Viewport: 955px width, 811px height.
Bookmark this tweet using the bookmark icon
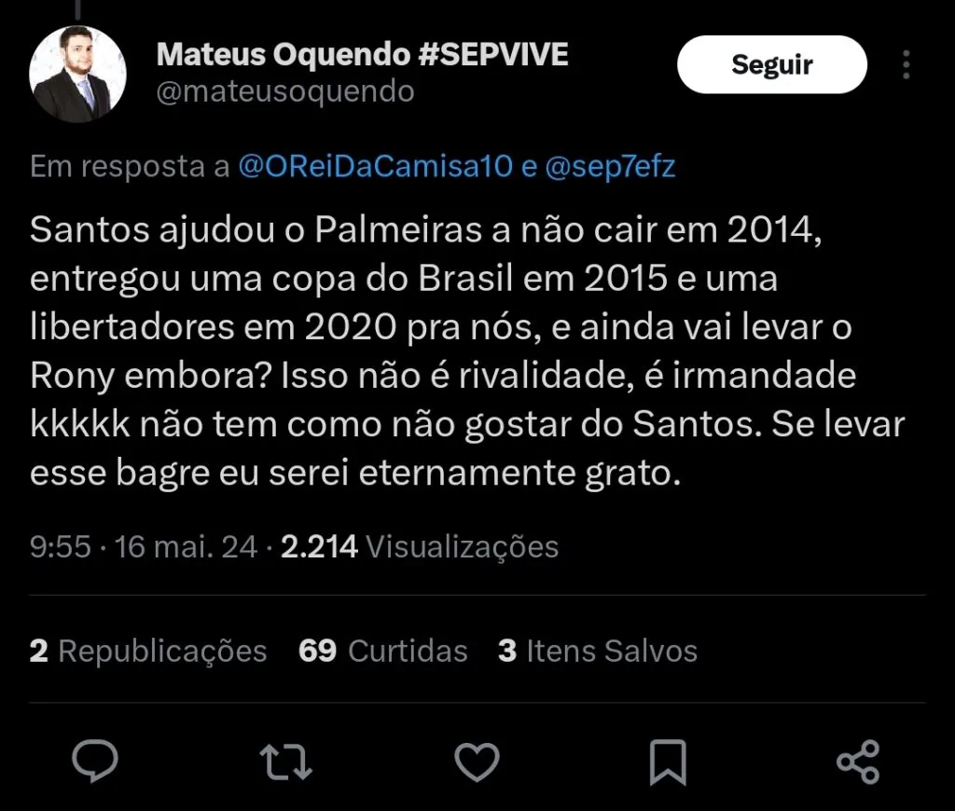point(668,762)
